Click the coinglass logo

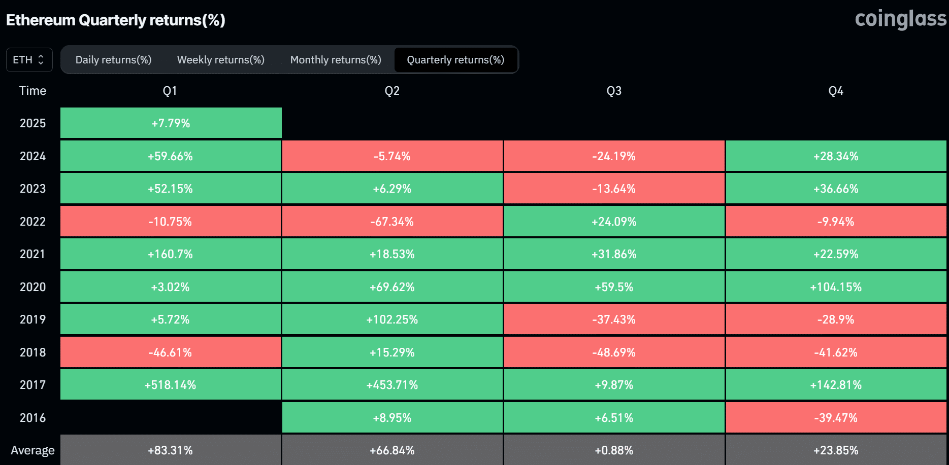(x=901, y=19)
